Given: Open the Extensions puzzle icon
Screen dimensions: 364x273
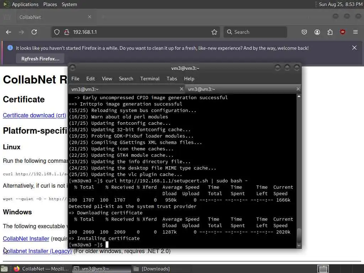Looking at the screenshot, I should 330,32.
